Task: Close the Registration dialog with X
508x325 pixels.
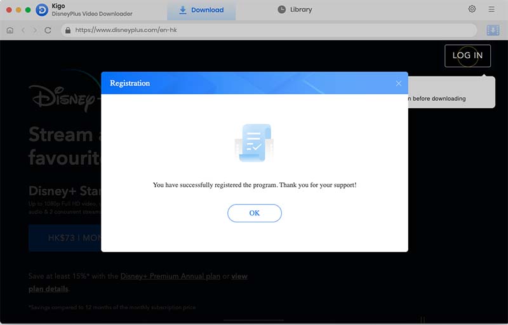Action: click(399, 84)
